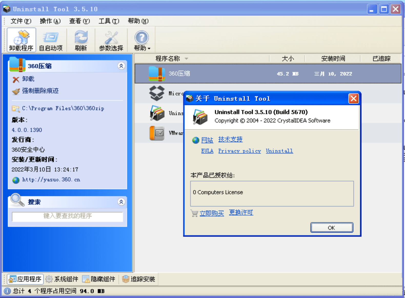Select the 360压缩 icon in program list

[157, 74]
